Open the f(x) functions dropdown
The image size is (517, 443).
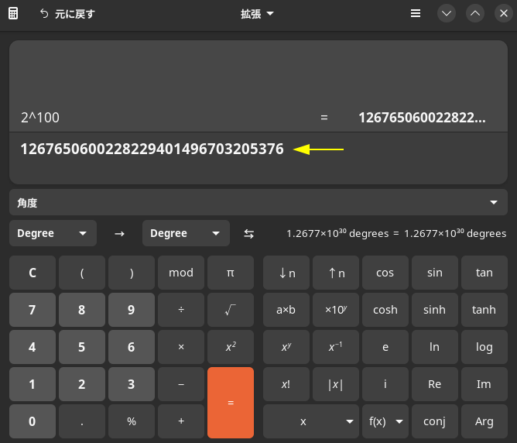[x=385, y=421]
